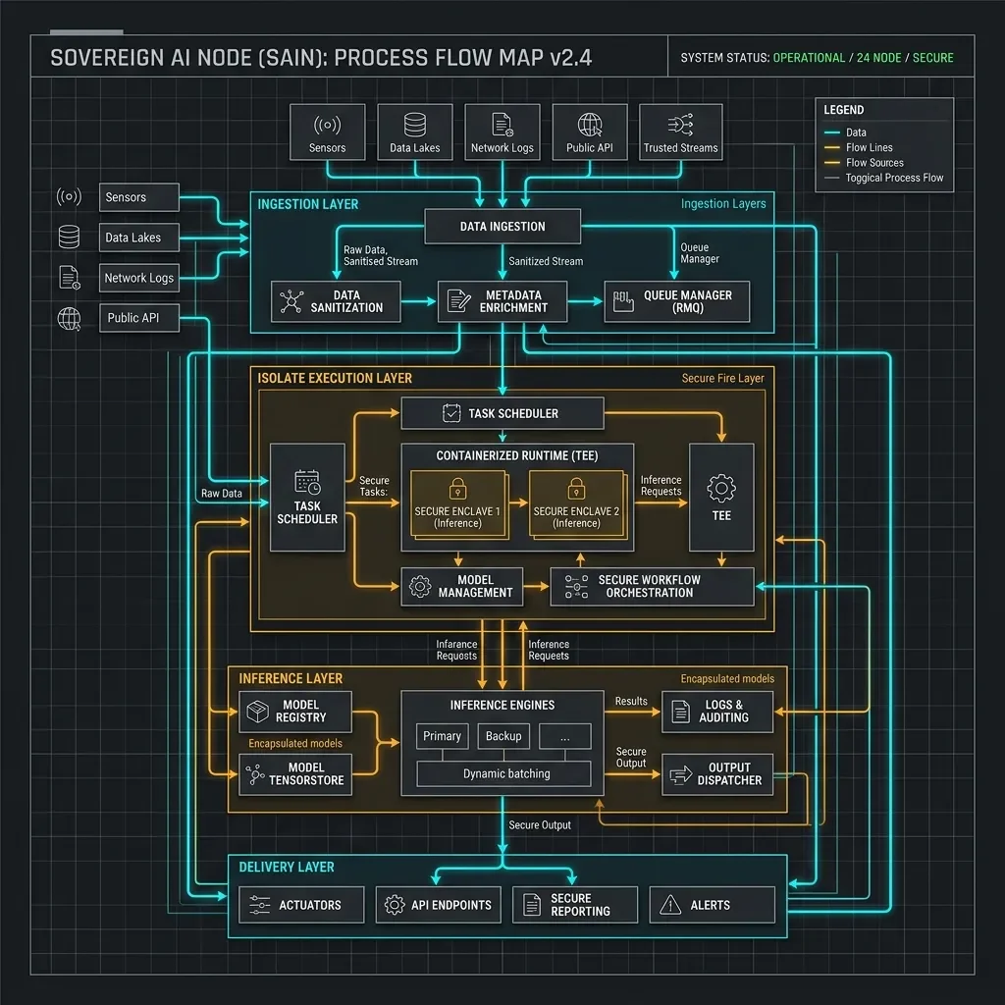Click the Data Lakes label box in the left column
This screenshot has width=1005, height=1005.
[x=139, y=238]
